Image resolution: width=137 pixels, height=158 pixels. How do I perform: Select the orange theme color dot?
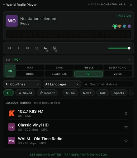click(120, 26)
